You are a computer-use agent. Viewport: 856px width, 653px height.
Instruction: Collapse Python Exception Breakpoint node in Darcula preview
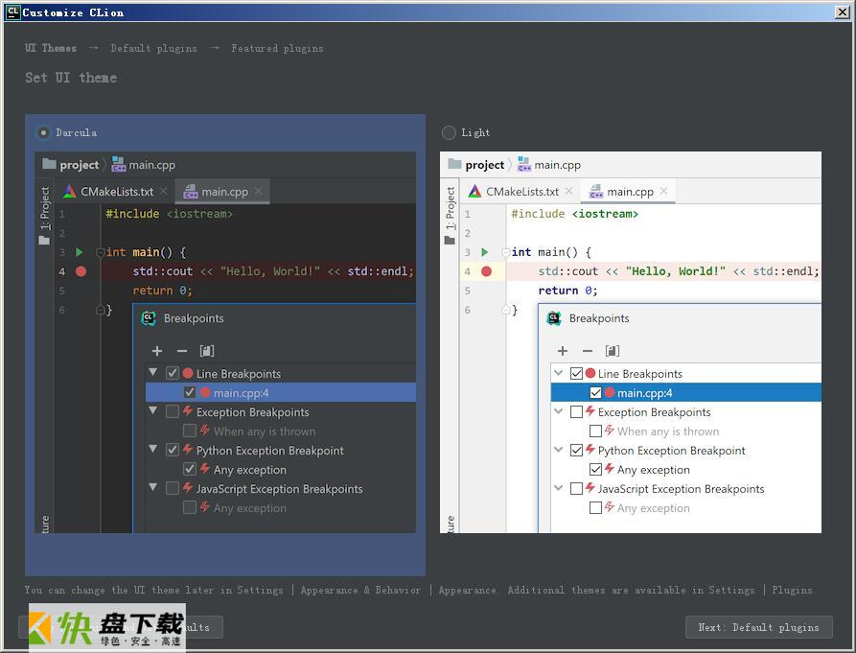tap(153, 449)
